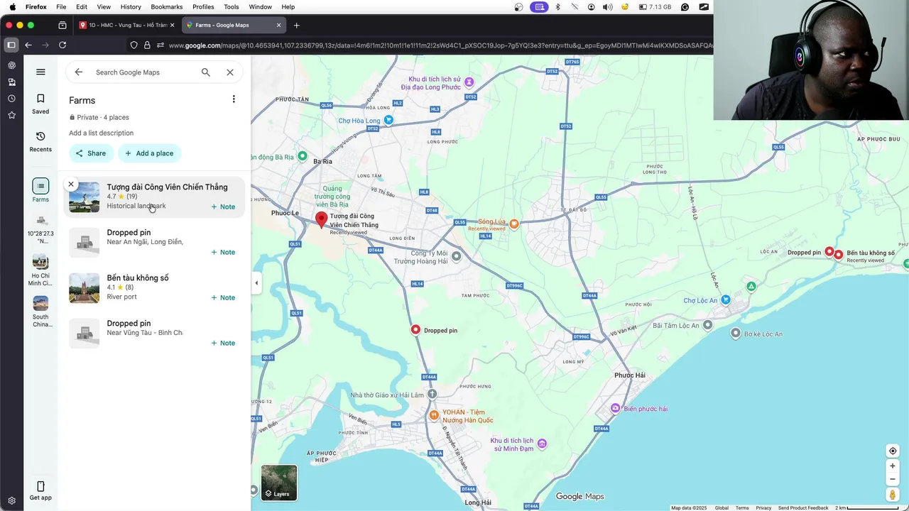This screenshot has height=511, width=909.
Task: Open the Google Maps hamburger menu
Action: pos(40,72)
